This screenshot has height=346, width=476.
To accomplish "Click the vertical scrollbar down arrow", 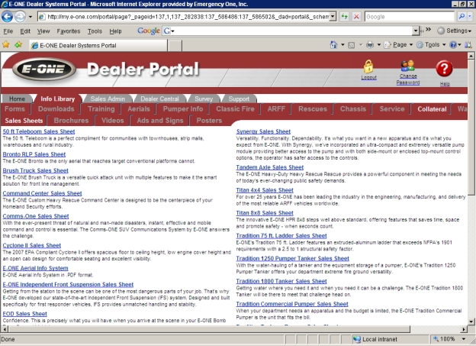I will point(471,322).
